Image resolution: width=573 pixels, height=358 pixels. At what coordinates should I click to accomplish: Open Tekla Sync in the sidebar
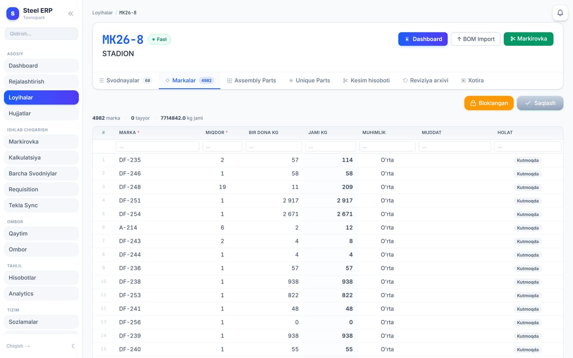click(41, 205)
